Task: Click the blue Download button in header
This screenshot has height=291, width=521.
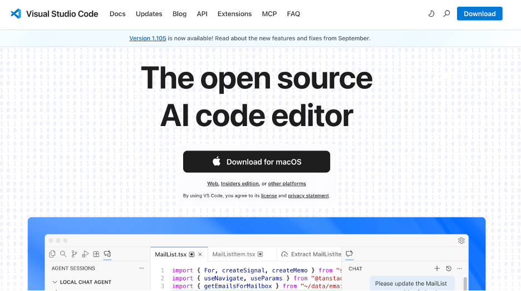Action: click(x=479, y=13)
